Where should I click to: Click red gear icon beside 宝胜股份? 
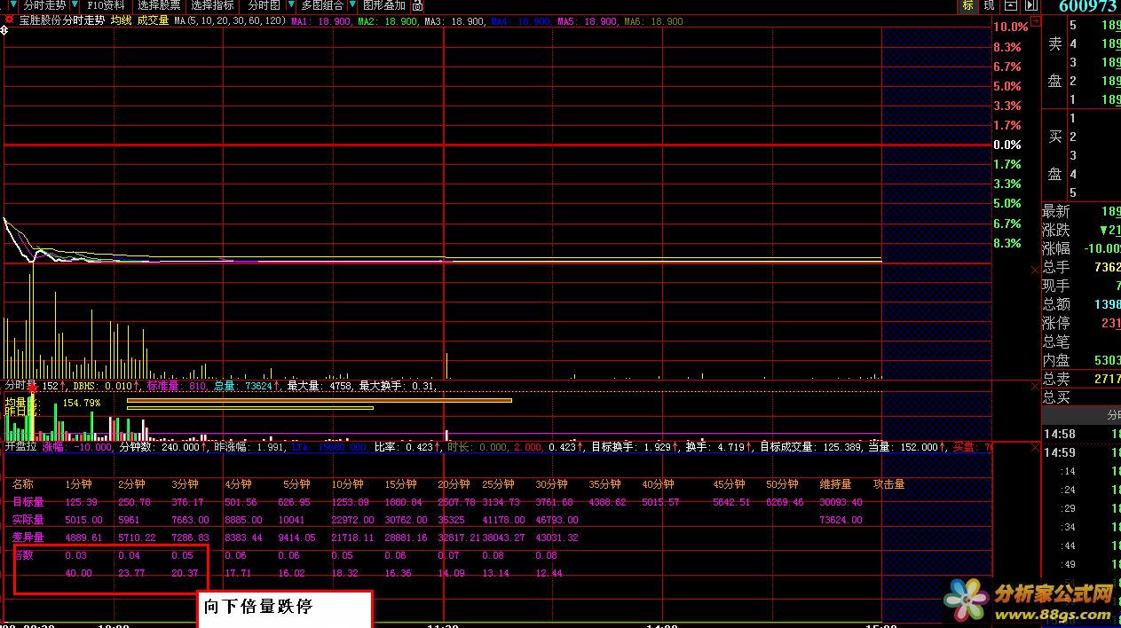point(10,20)
